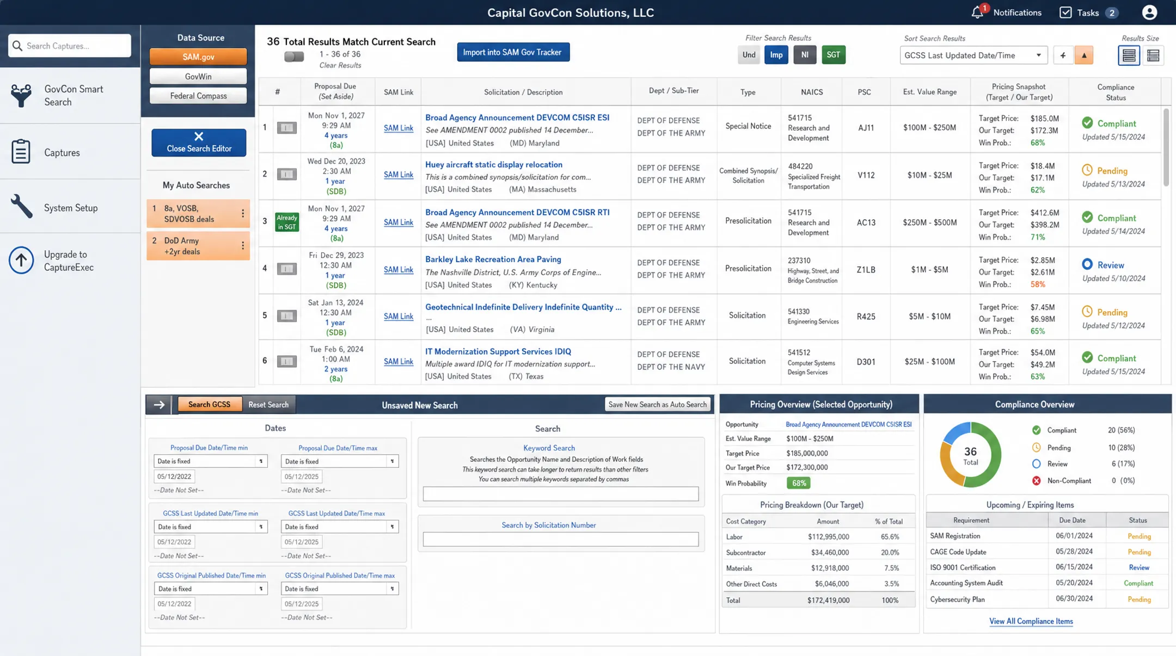The height and width of the screenshot is (656, 1176).
Task: Open options menu for 8a, VOSB, SDVOSB deals
Action: (243, 213)
